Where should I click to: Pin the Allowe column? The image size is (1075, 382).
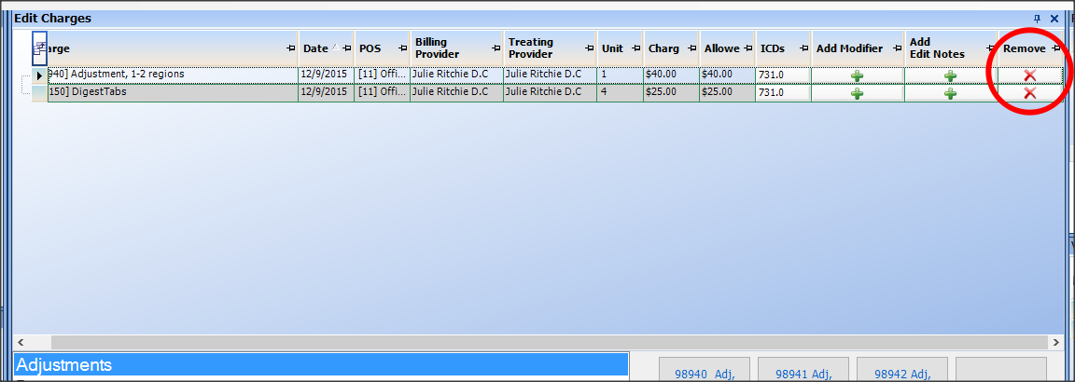pyautogui.click(x=748, y=48)
